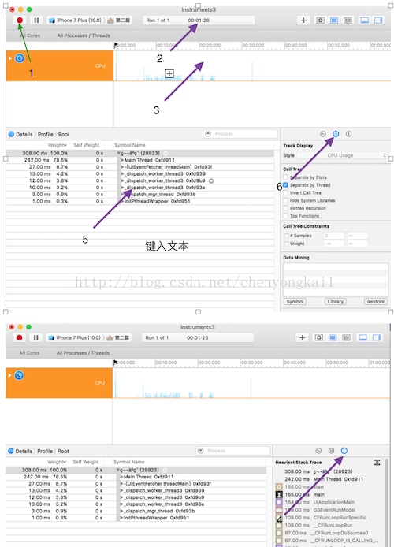Select CFRunLoopRunSpecific in Heaviest Stack Trace
The height and width of the screenshot is (547, 394).
pos(340,518)
